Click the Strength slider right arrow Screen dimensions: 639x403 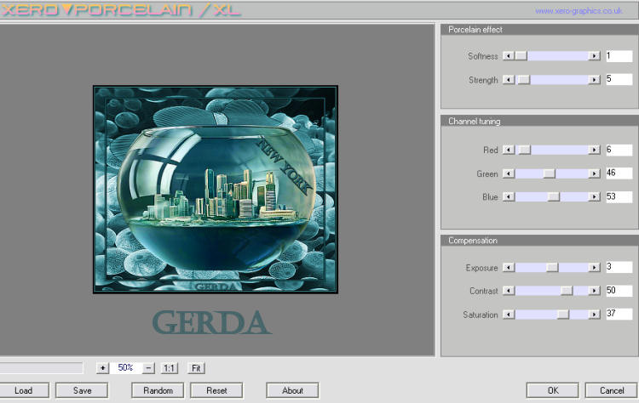click(595, 80)
